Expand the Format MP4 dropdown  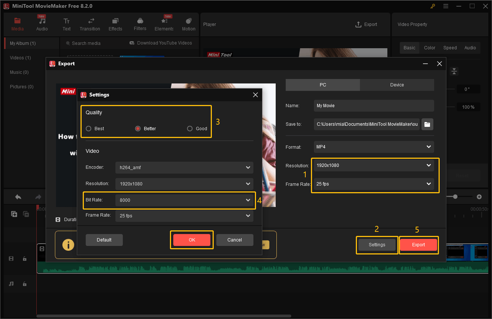374,147
